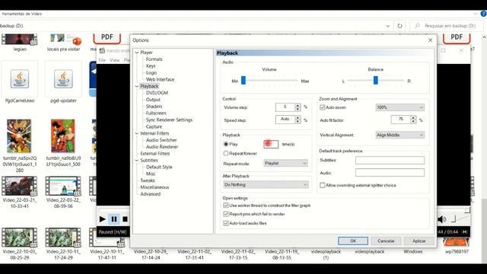Open the Auto-zoom 100% dropdown
This screenshot has height=274, width=487.
point(399,107)
